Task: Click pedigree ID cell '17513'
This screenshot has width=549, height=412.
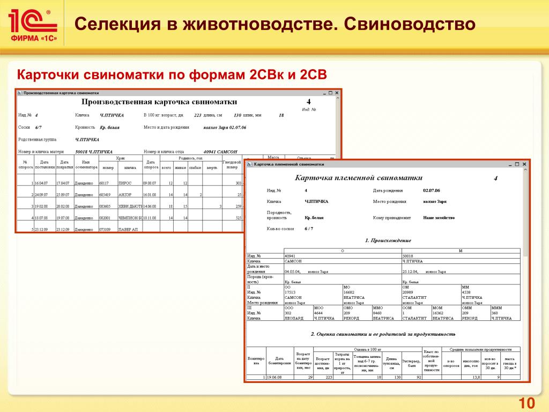Action: (290, 292)
